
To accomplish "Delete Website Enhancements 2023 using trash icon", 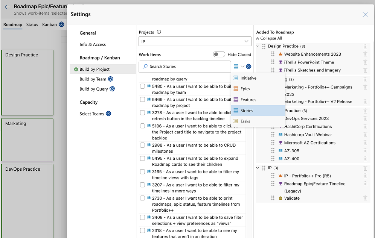I will coord(365,54).
